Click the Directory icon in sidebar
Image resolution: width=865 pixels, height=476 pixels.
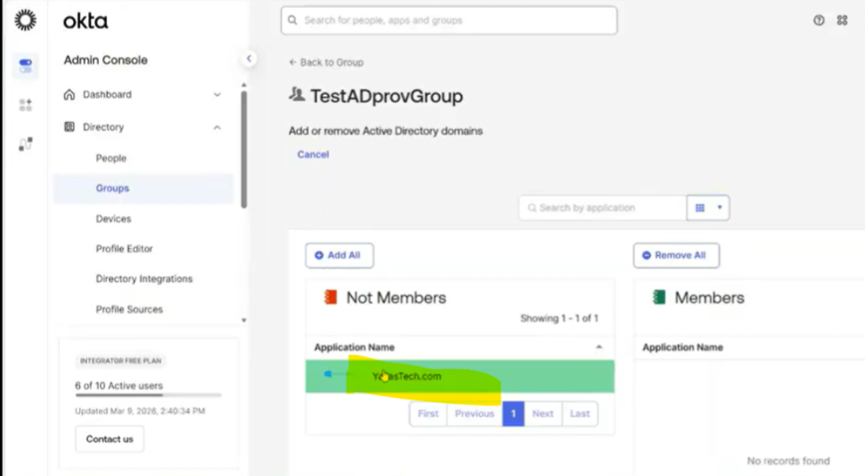point(70,127)
